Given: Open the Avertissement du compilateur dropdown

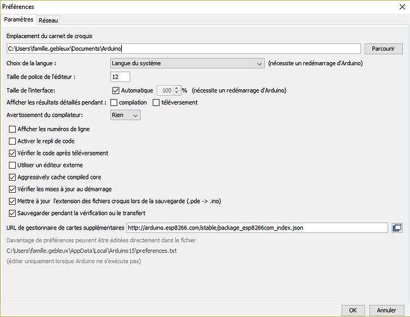Looking at the screenshot, I should (125, 115).
